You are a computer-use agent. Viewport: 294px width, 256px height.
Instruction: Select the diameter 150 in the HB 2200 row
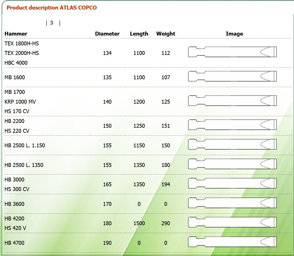(107, 126)
